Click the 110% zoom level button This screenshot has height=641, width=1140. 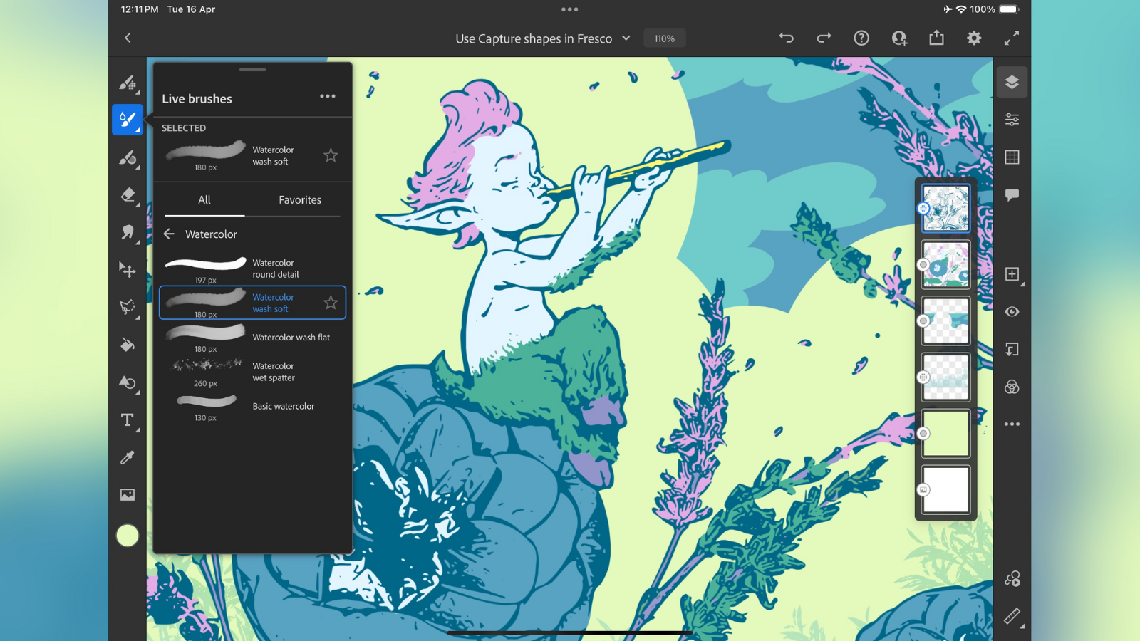click(x=665, y=38)
